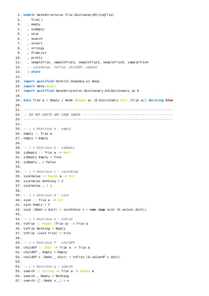Click 'sampleTrie4' on line 11

pos(138,62)
